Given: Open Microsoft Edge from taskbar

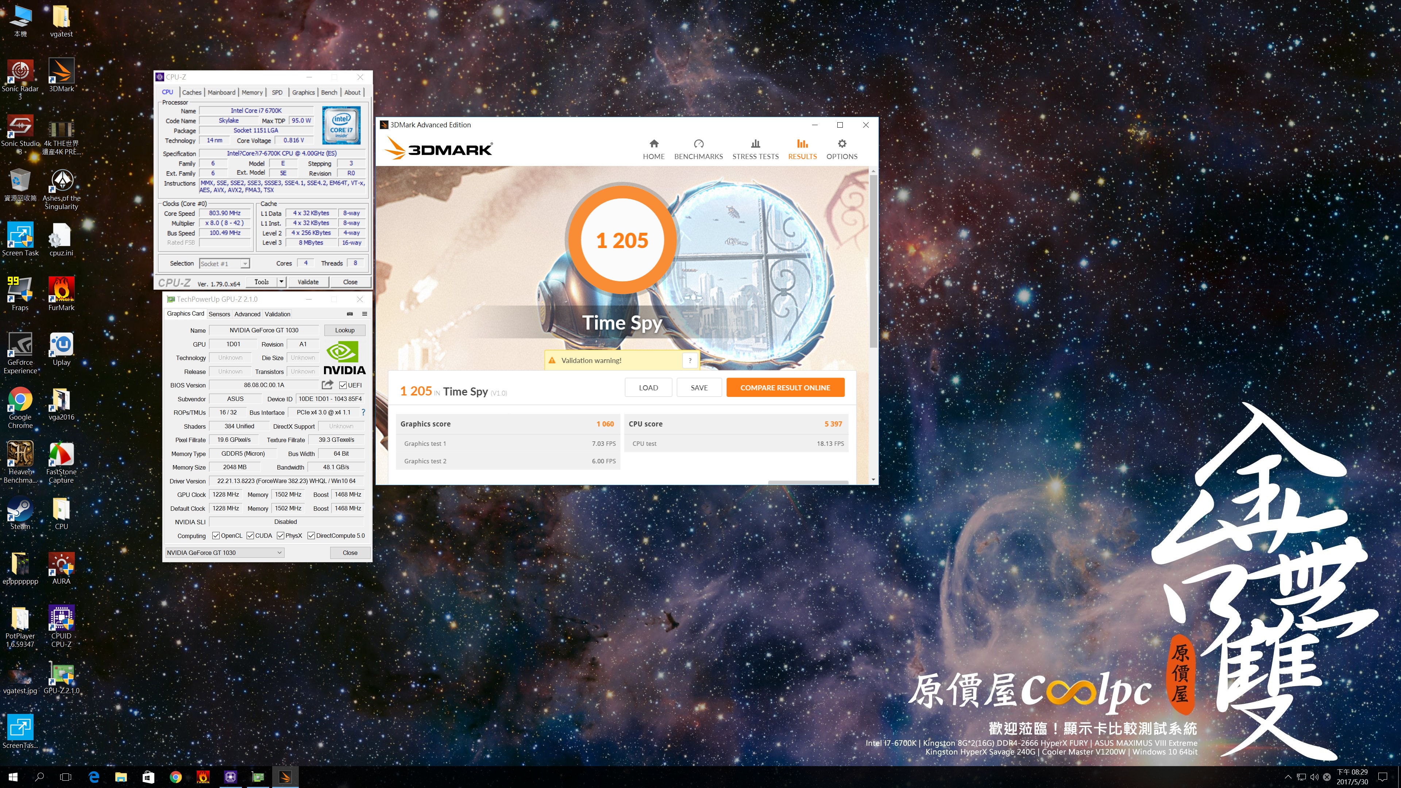Looking at the screenshot, I should [x=93, y=777].
